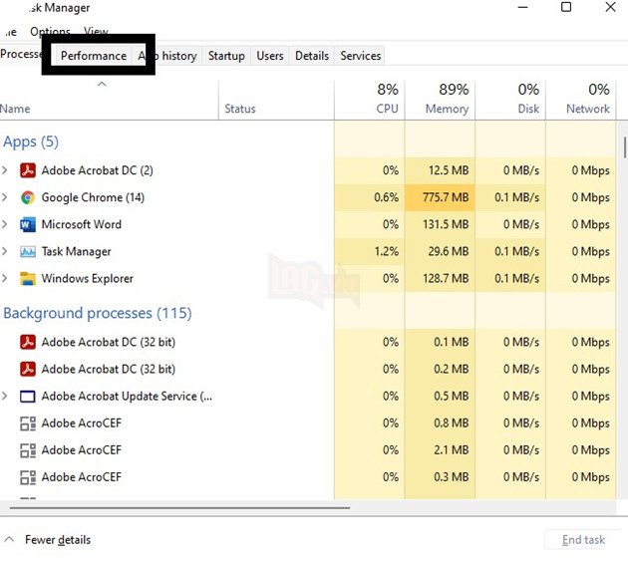Select Adobe Acrobat DC (32 bit) 0.2 MB row
The width and height of the screenshot is (628, 563).
(308, 369)
